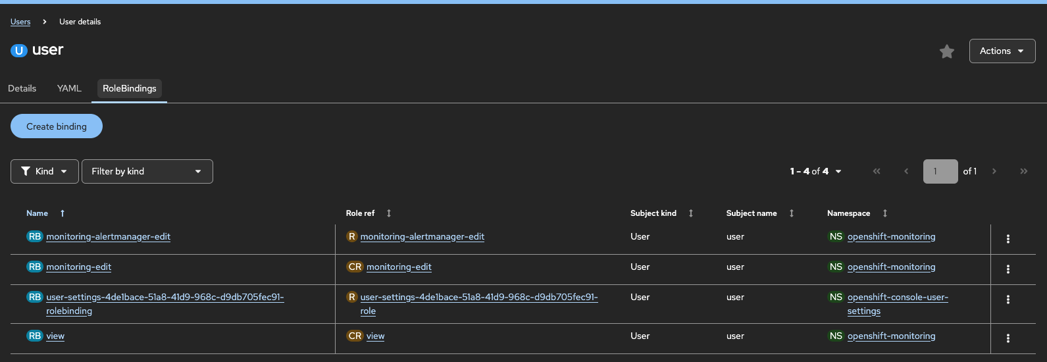Open kebab menu for user-settings rolebinding row

click(1008, 299)
